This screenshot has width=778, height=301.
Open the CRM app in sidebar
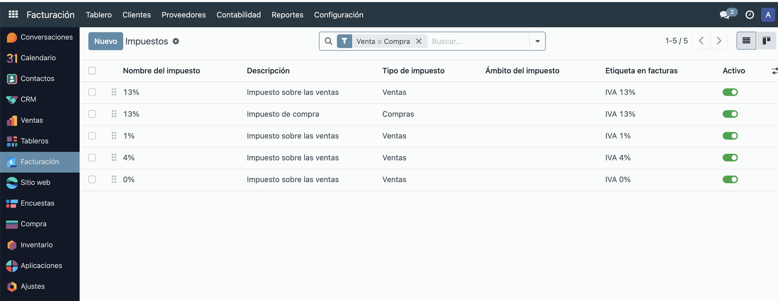40,99
